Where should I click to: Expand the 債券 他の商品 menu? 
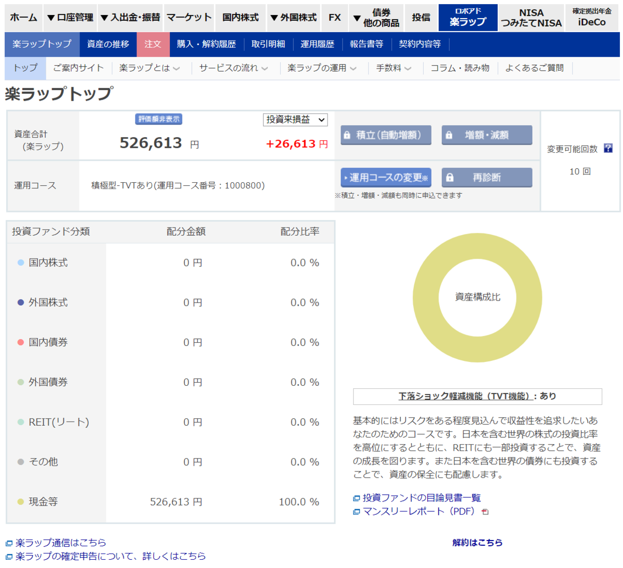coord(376,18)
